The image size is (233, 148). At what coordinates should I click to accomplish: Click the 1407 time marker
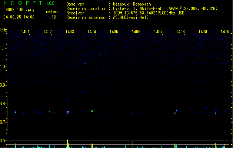pos(158,32)
